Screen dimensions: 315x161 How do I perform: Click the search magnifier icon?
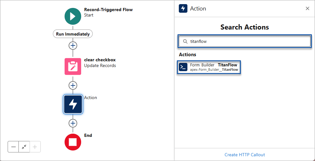click(185, 41)
